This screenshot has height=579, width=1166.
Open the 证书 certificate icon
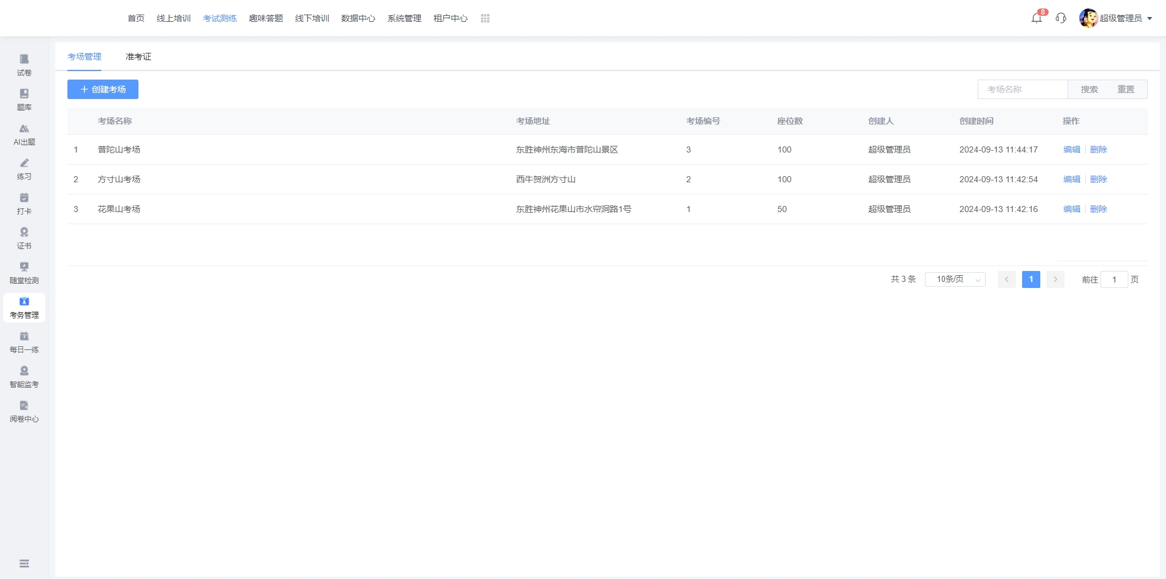click(x=24, y=233)
